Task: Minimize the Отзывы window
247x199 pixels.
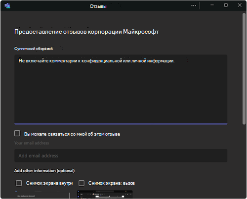Action: click(x=212, y=5)
